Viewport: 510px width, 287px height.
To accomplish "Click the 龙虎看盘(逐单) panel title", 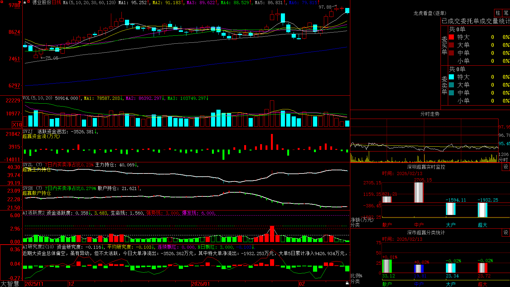I will (x=430, y=13).
